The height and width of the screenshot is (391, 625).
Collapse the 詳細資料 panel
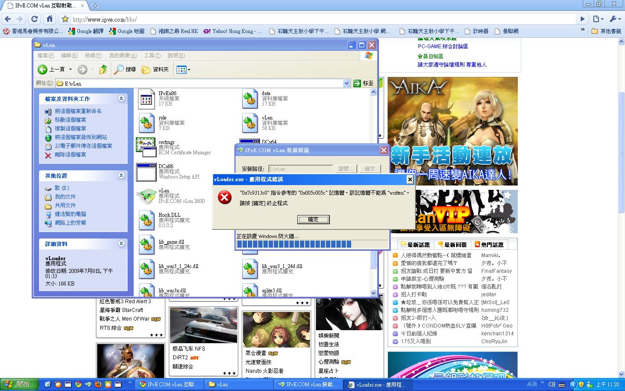[x=121, y=244]
